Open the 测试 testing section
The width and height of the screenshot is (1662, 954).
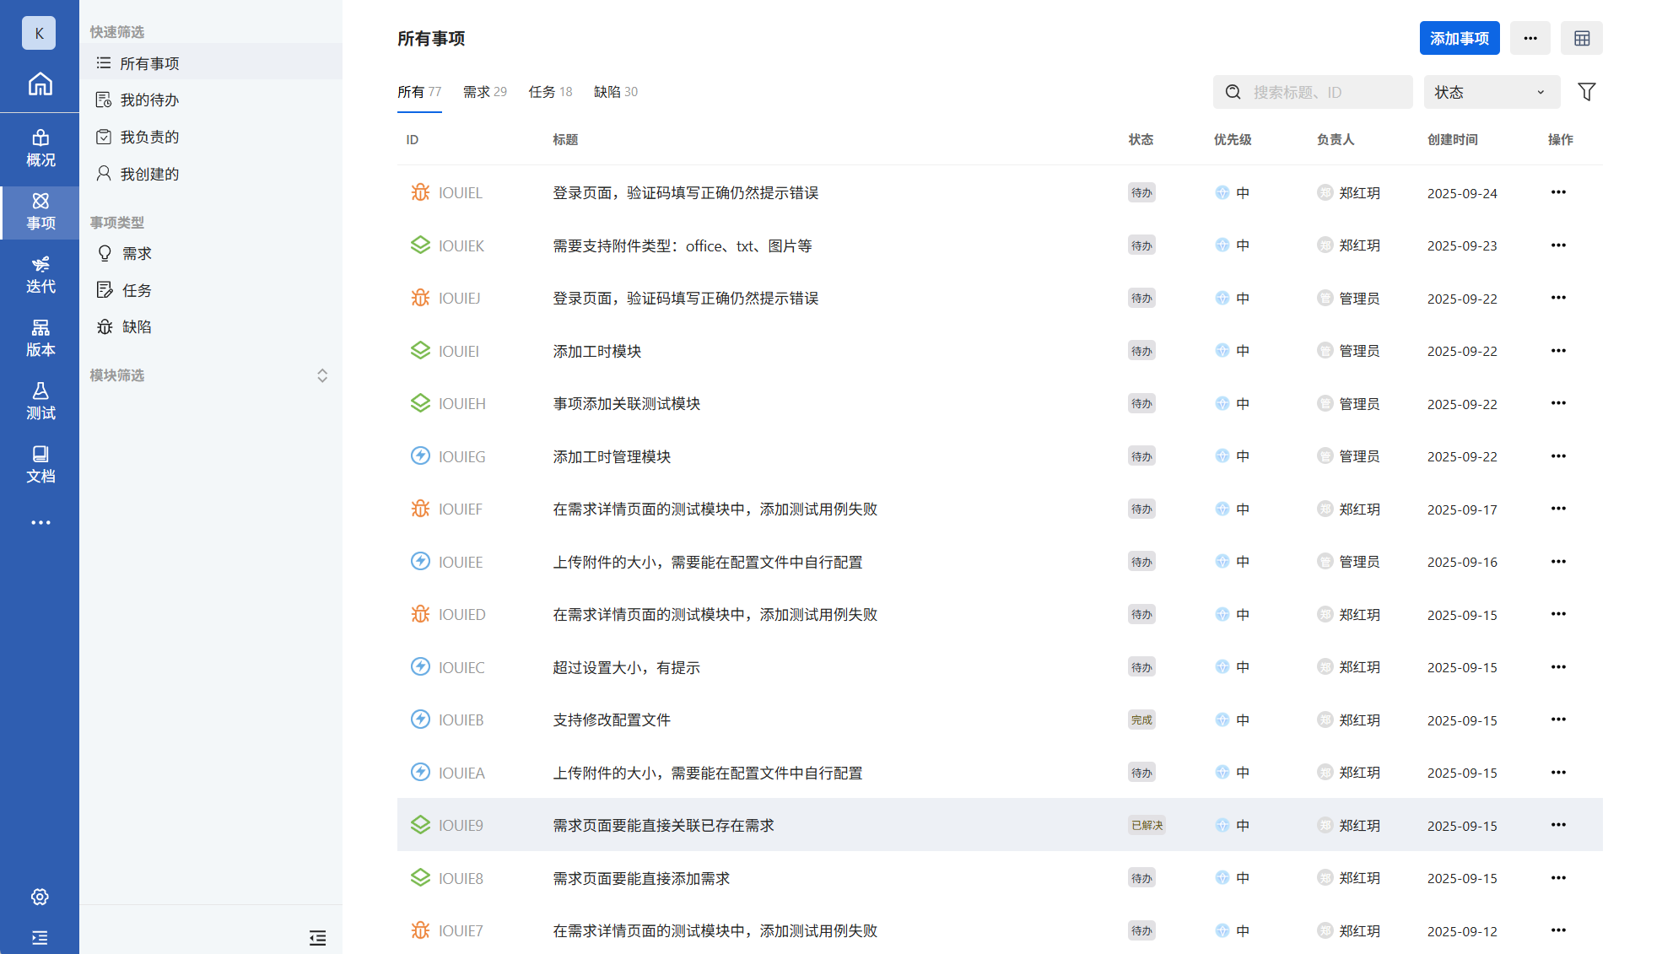coord(40,402)
